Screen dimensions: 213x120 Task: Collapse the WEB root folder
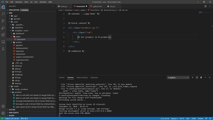pyautogui.click(x=32, y=13)
